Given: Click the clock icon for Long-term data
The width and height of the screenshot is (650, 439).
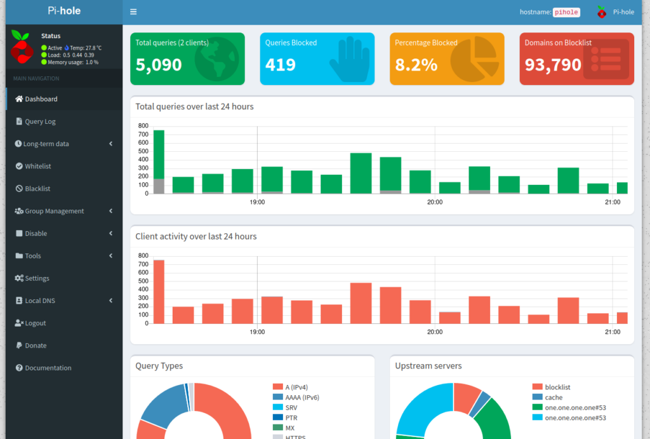Looking at the screenshot, I should click(18, 144).
